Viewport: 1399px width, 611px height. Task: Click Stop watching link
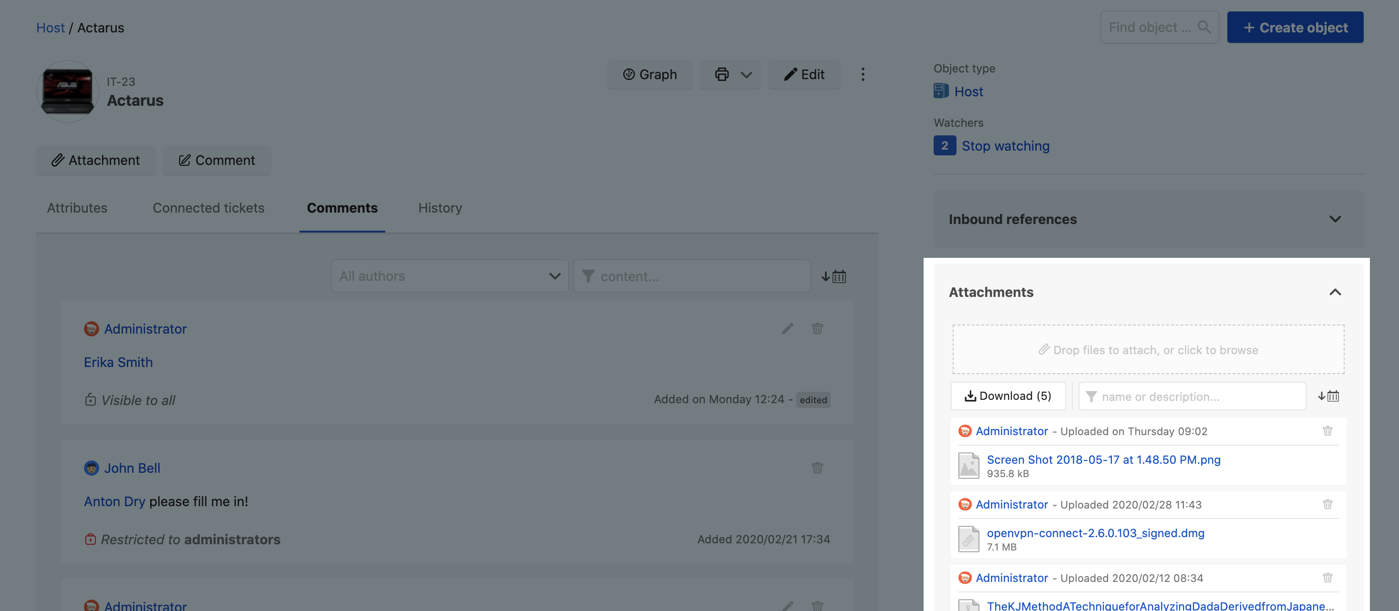[x=1005, y=146]
